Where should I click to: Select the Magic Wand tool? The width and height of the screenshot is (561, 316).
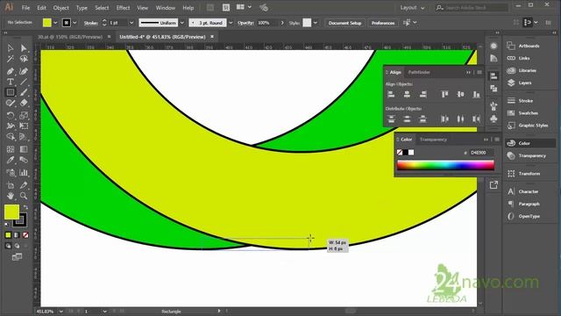[11, 59]
